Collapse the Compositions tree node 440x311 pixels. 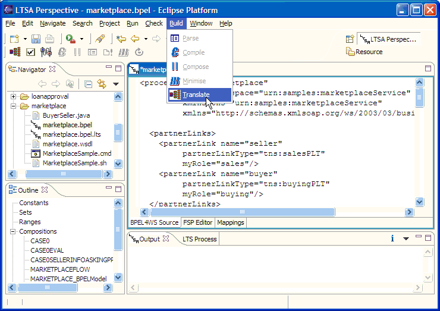point(12,231)
